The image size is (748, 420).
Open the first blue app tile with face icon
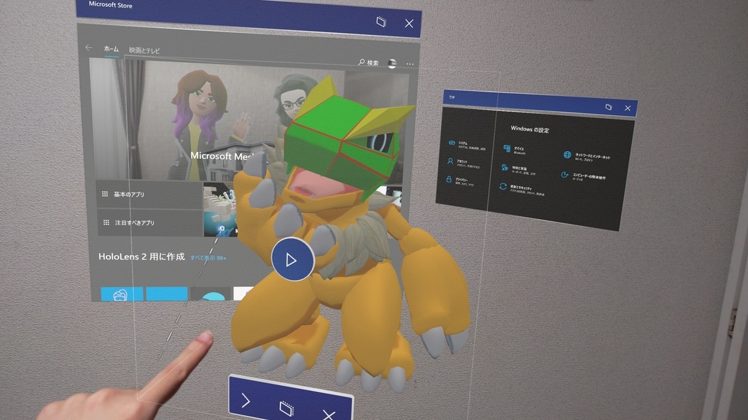click(122, 294)
